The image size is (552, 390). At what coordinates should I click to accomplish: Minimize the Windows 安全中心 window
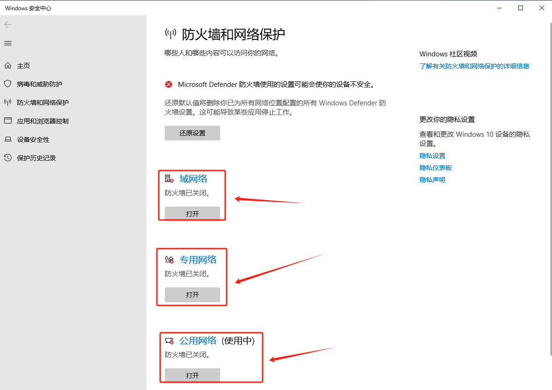pyautogui.click(x=499, y=8)
